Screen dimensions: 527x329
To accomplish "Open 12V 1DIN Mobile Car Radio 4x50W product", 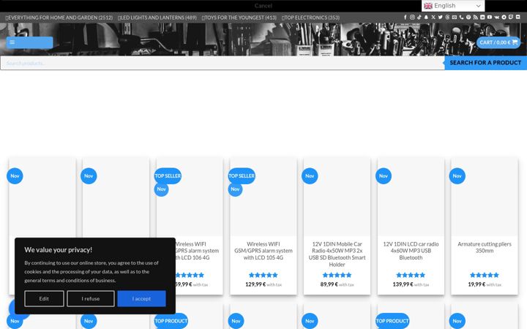I will 337,254.
